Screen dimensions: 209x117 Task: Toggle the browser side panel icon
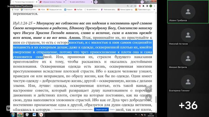[147, 6]
